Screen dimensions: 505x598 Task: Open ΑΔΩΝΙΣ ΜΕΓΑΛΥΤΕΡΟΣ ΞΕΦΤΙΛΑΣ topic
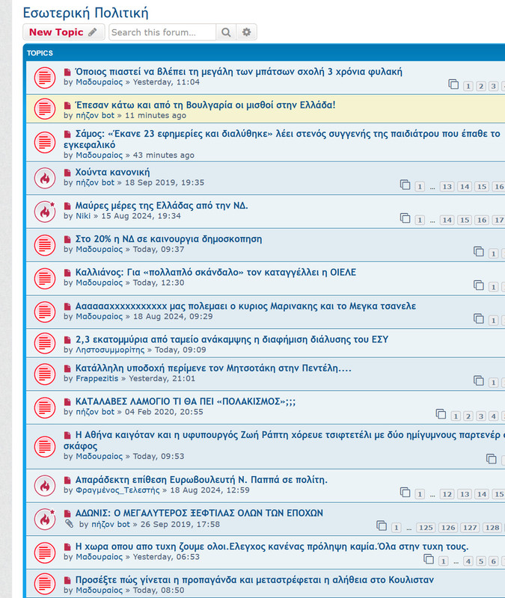(199, 513)
